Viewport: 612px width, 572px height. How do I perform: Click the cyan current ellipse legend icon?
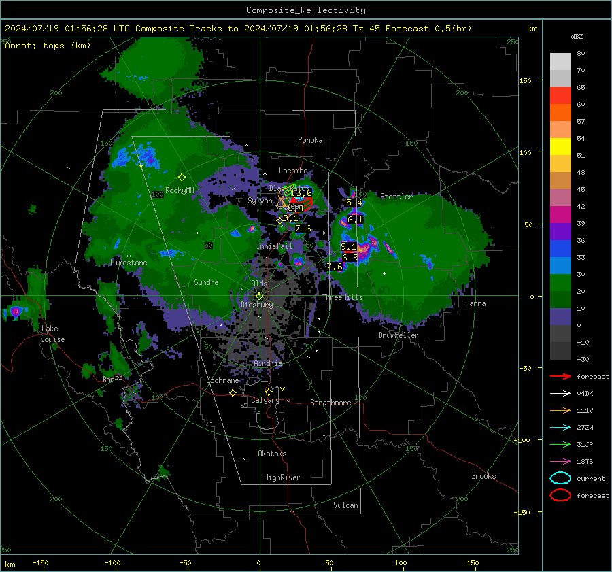(560, 478)
